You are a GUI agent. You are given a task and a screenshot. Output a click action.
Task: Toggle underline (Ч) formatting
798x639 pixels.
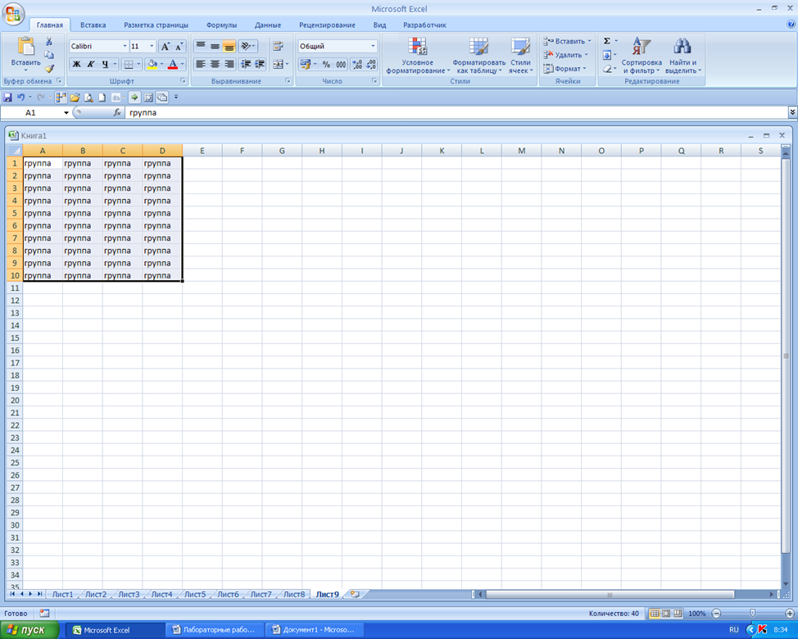[x=105, y=64]
